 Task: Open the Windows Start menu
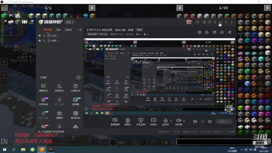pyautogui.click(x=4, y=150)
